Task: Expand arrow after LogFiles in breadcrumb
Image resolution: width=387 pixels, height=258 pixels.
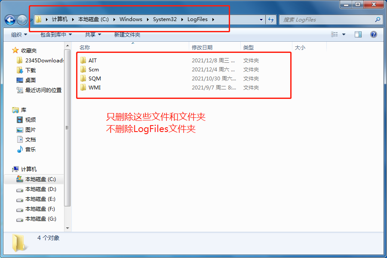Action: click(x=213, y=19)
